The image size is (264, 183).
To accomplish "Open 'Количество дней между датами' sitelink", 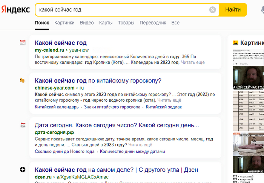I will pyautogui.click(x=132, y=151).
